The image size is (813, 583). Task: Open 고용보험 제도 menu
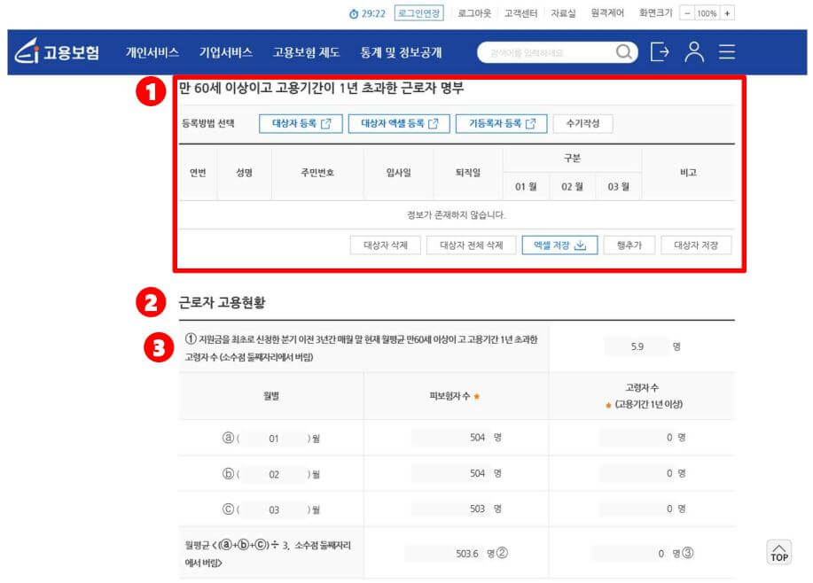tap(306, 52)
